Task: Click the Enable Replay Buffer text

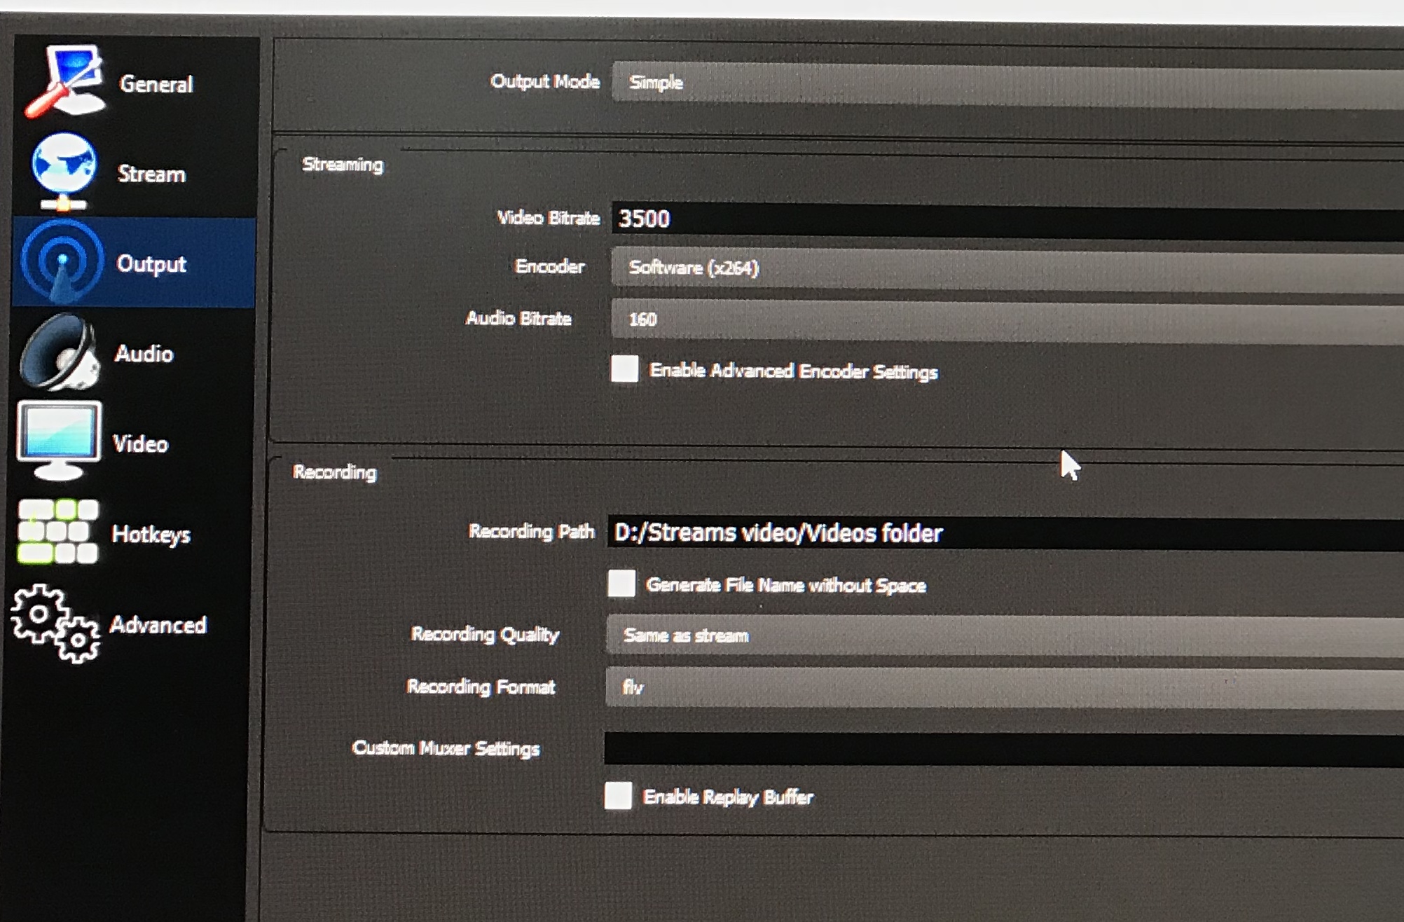Action: click(x=729, y=797)
